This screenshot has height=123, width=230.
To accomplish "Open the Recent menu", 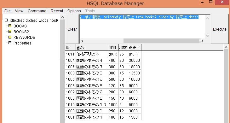I will click(57, 11).
